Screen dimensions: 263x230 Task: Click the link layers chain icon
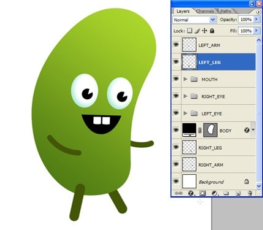pyautogui.click(x=179, y=193)
